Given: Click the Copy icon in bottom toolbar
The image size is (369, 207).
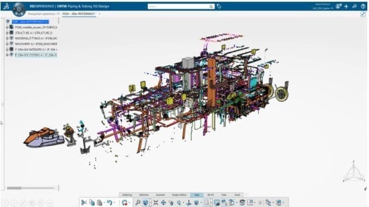Looking at the screenshot, I should (x=92, y=202).
